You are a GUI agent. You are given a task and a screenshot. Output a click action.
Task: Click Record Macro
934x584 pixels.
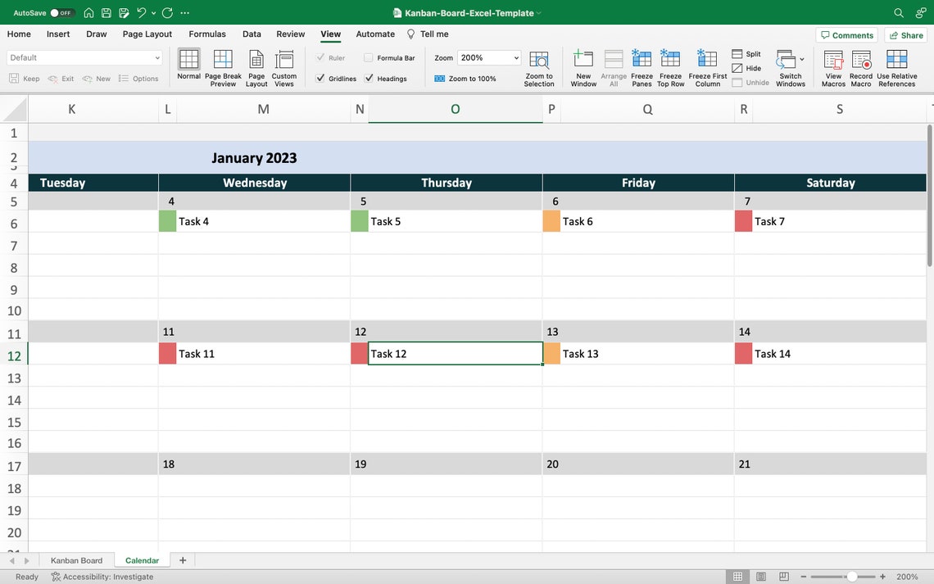861,68
